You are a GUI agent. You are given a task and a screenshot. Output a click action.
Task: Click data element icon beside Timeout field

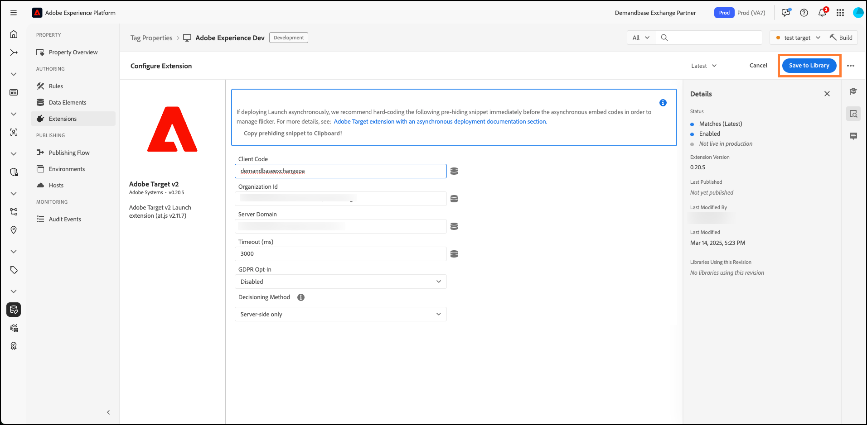point(454,254)
